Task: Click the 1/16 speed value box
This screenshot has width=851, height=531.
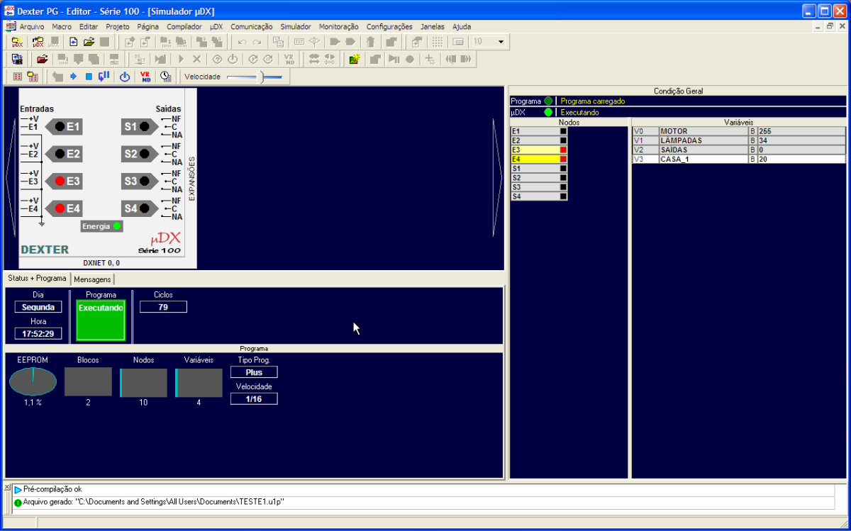Action: 254,399
